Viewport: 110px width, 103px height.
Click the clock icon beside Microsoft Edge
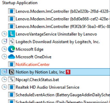4,49
